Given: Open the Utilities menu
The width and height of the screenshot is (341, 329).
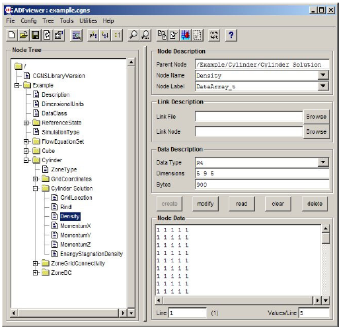Looking at the screenshot, I should (88, 21).
